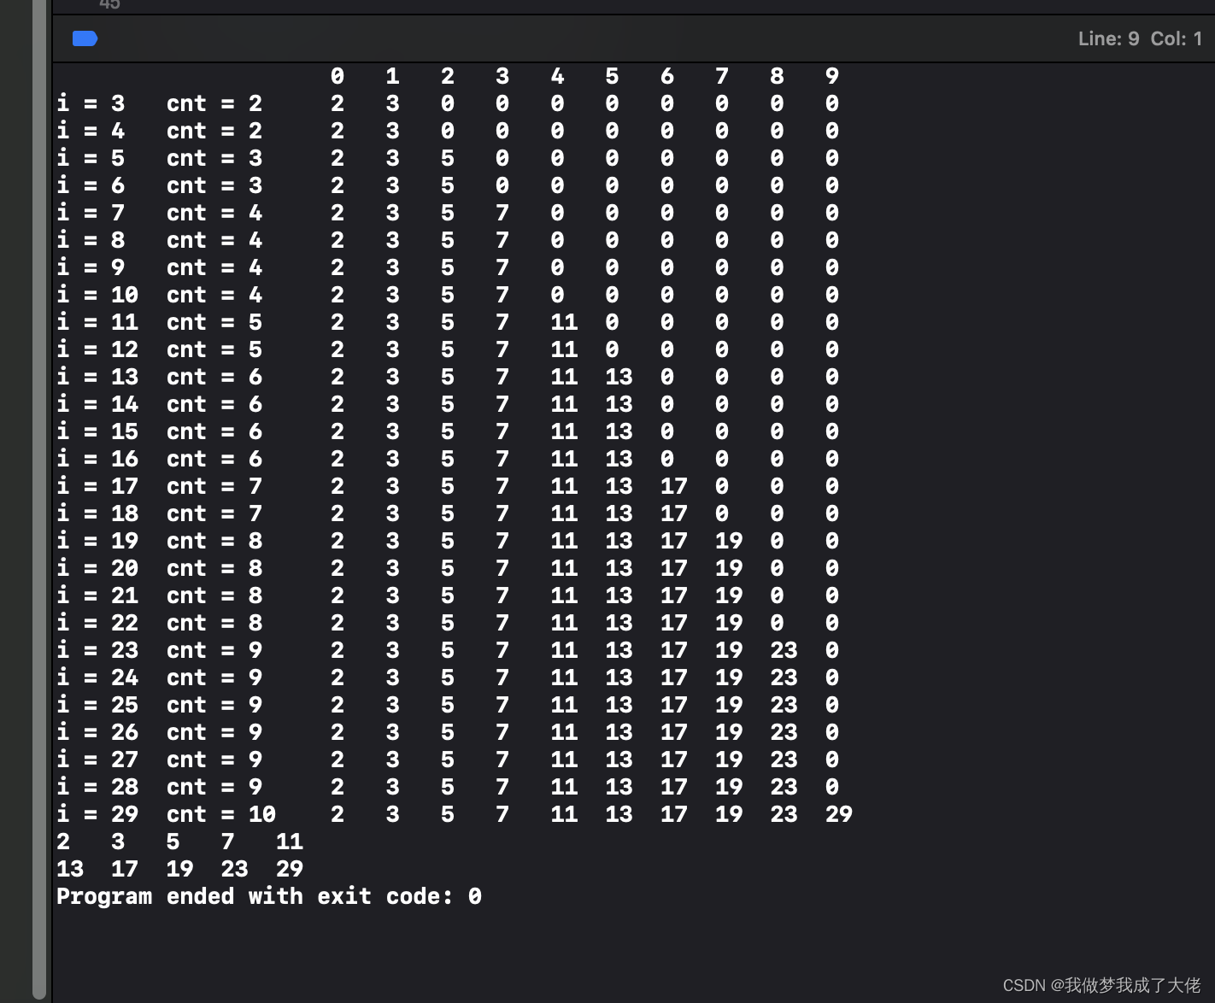This screenshot has height=1003, width=1215.
Task: Click "i = 20" in the console output
Action: pos(97,568)
